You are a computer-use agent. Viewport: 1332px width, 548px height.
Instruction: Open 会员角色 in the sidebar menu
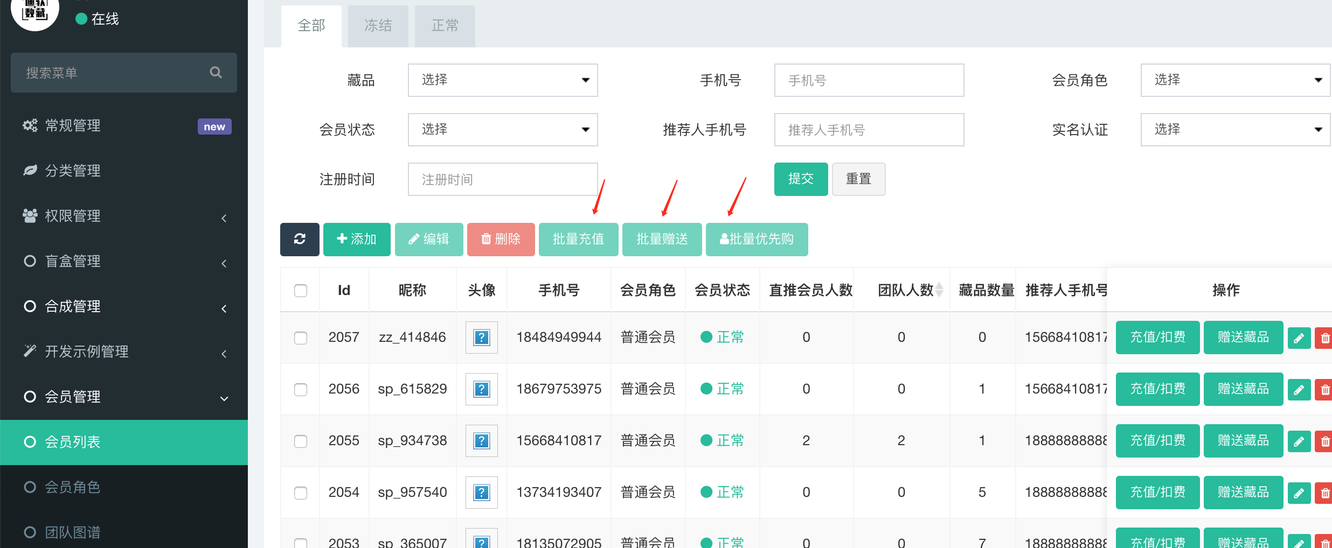73,487
